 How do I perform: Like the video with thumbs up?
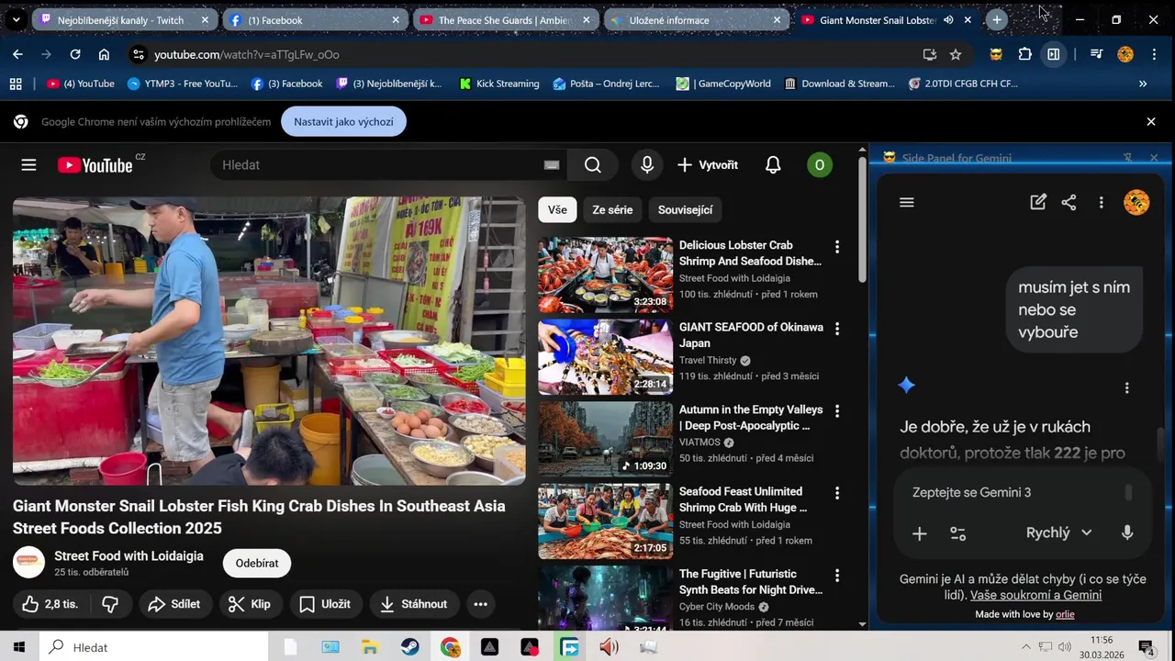(50, 604)
